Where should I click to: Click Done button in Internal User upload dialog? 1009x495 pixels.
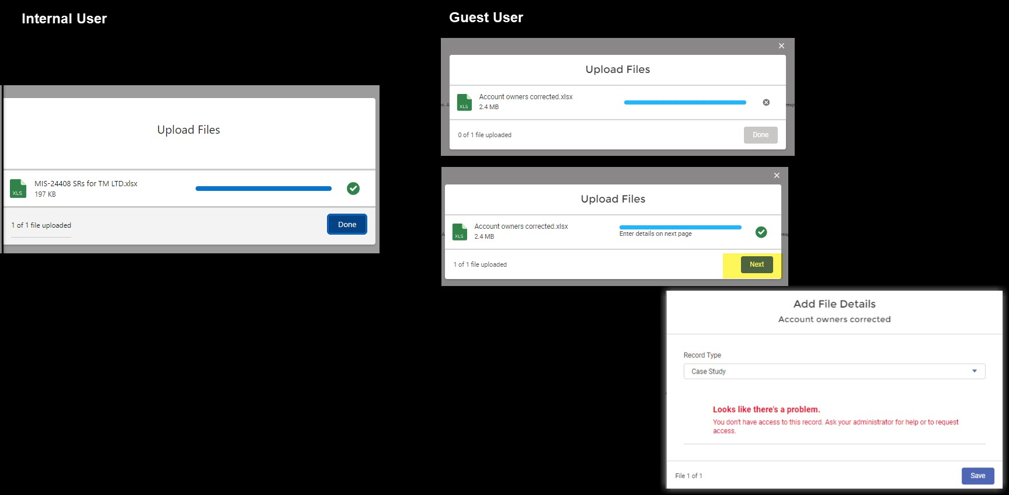347,224
